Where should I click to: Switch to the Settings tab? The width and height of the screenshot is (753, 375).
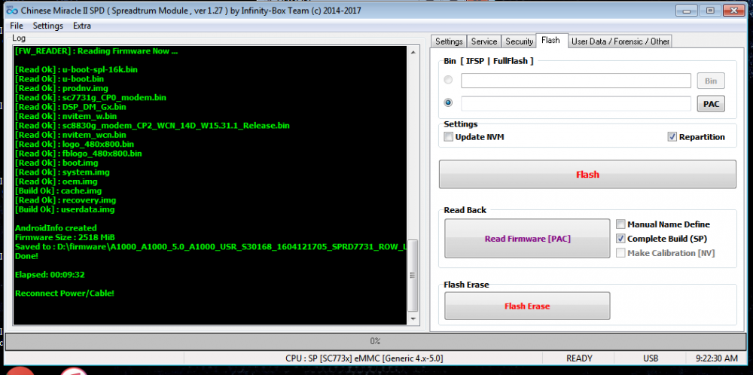tap(449, 41)
